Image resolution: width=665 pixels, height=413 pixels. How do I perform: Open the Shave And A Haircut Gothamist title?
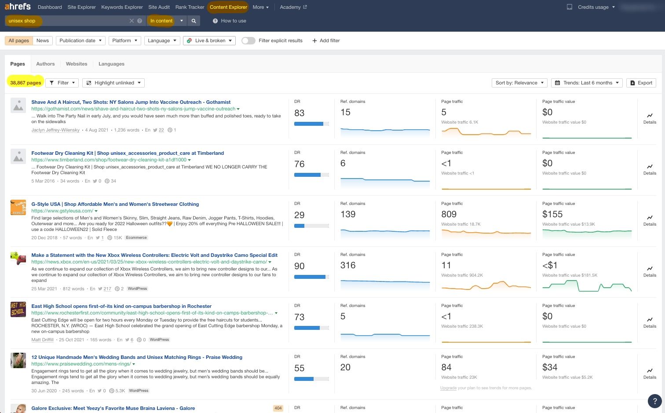[131, 102]
